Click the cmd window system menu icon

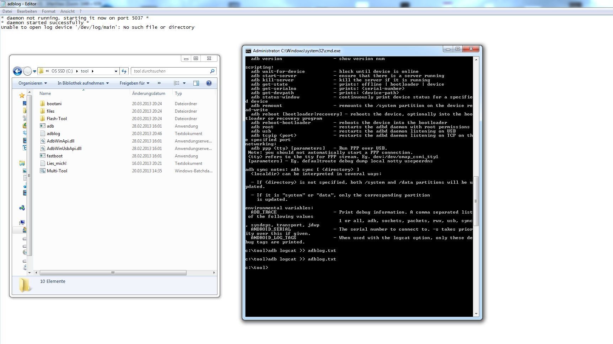tap(248, 51)
